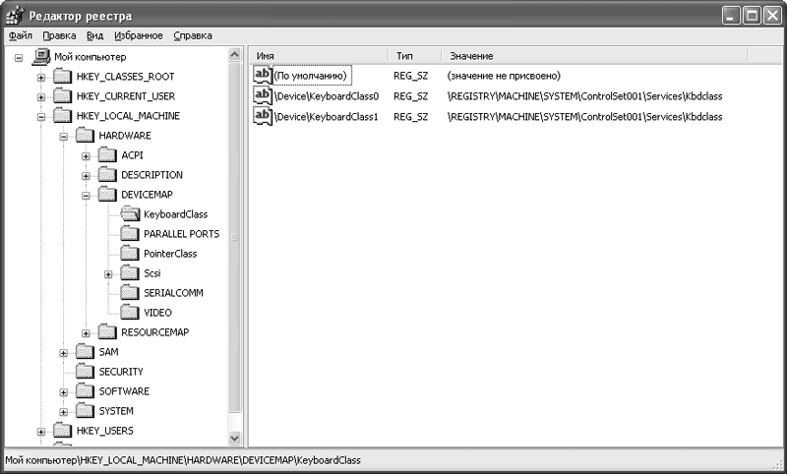
Task: Expand the SOFTWARE key
Action: (x=64, y=392)
